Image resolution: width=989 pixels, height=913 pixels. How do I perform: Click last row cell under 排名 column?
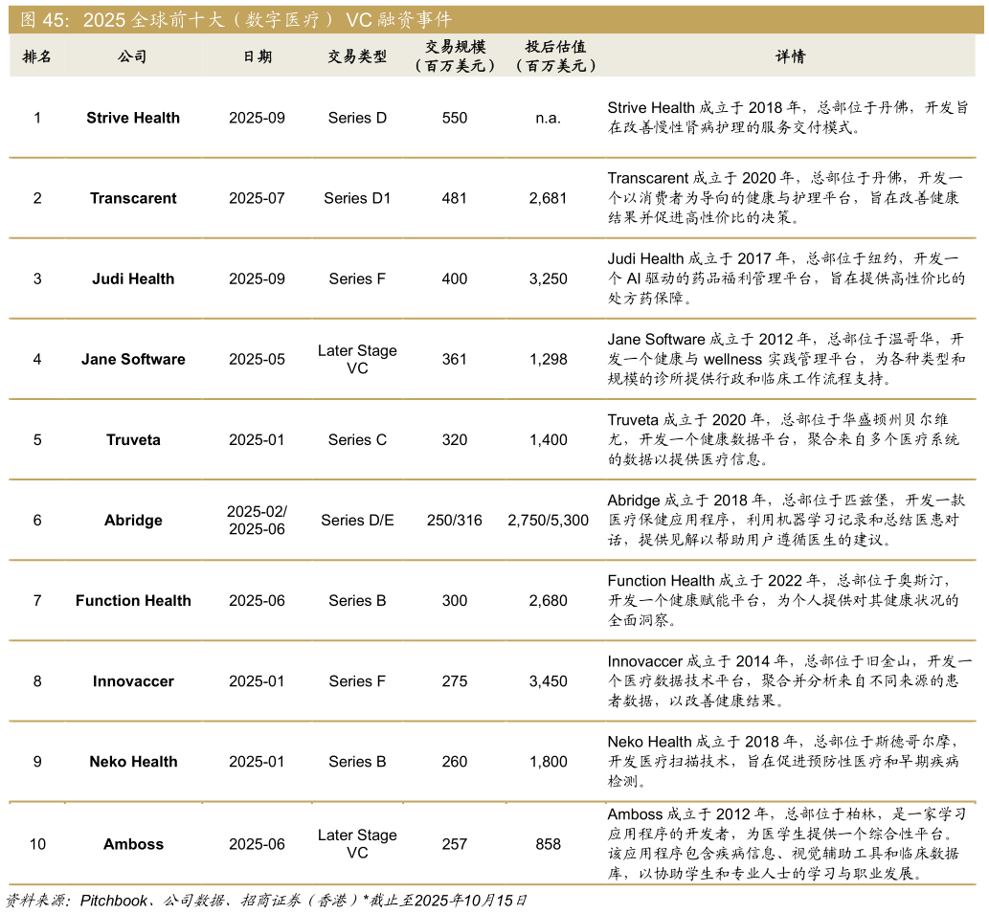pos(37,842)
